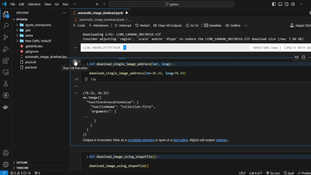Image resolution: width=311 pixels, height=175 pixels.
Task: Split cell icon in cell toolbar
Action: 304,57
